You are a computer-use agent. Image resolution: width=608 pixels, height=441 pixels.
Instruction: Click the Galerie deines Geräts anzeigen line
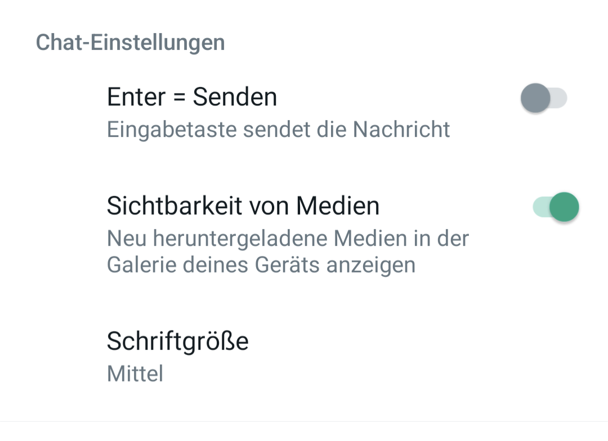(x=261, y=265)
